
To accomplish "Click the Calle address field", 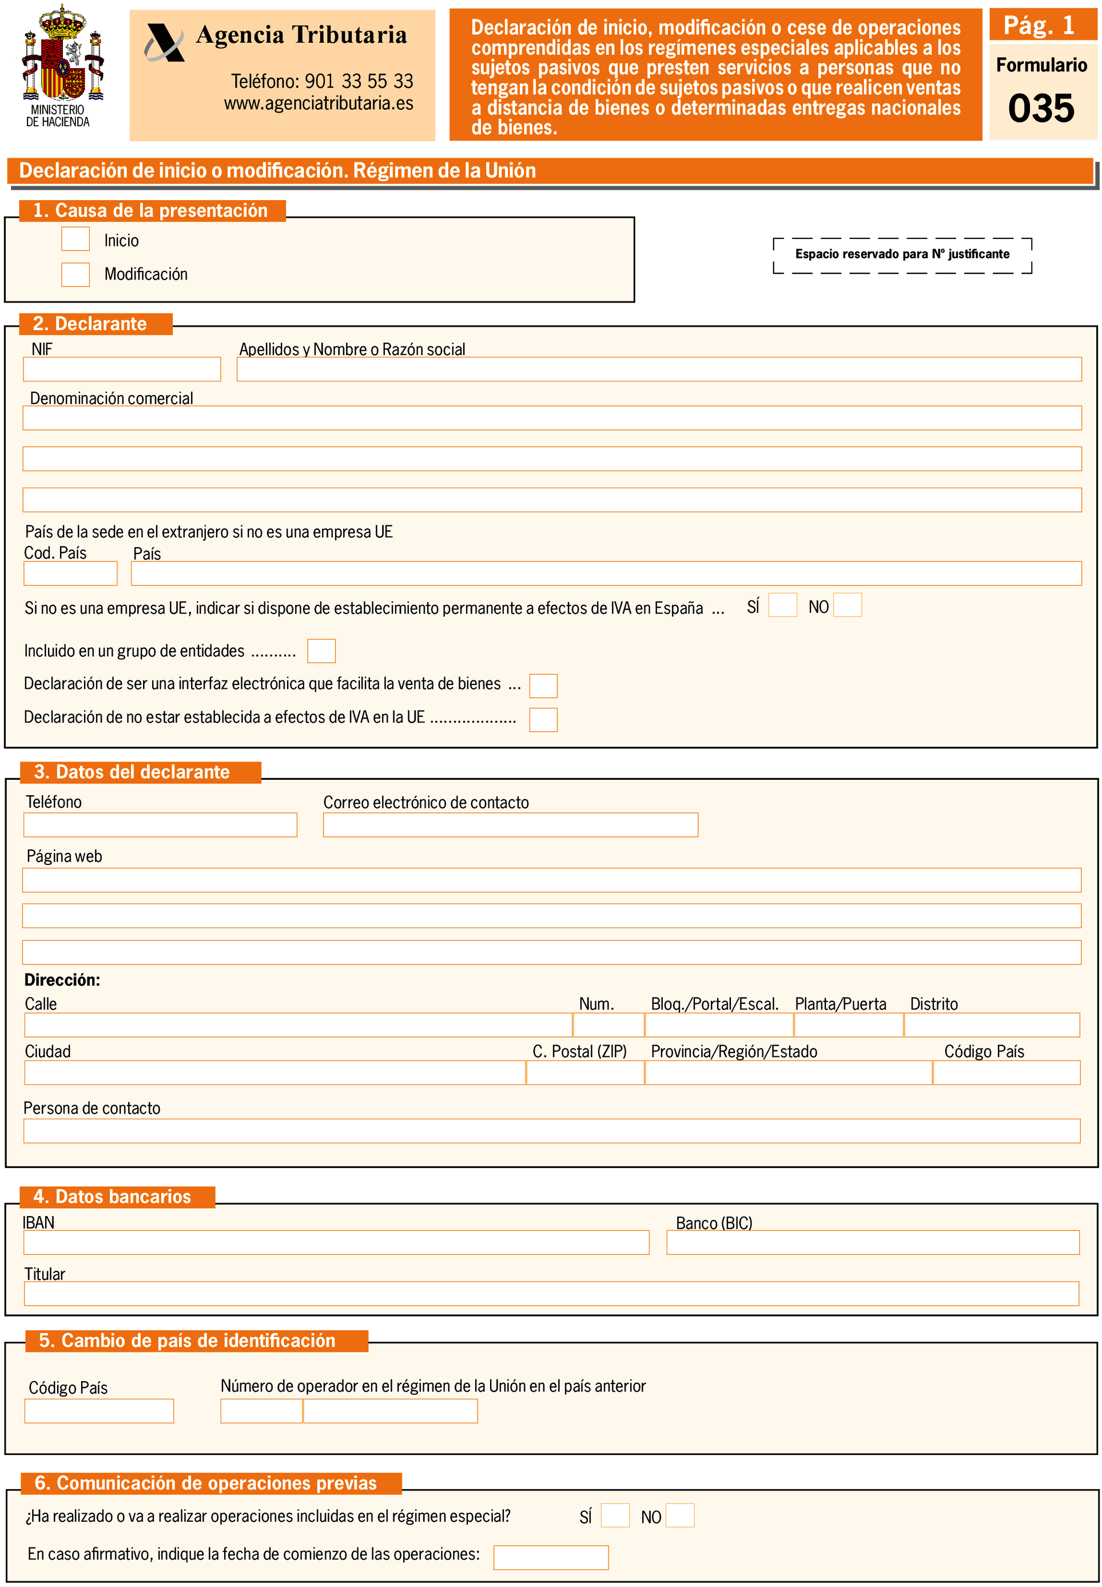I will pyautogui.click(x=299, y=1025).
